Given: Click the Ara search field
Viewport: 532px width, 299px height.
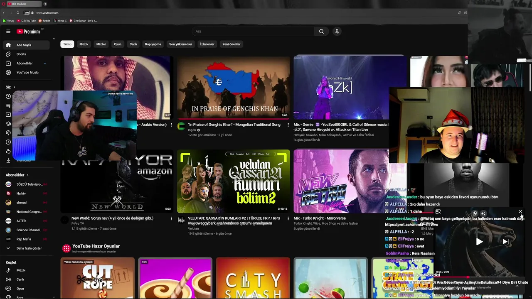Looking at the screenshot, I should (x=254, y=32).
